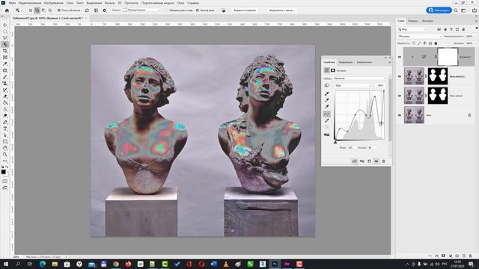Viewport: 479px width, 269px height.
Task: Click the white point slider under curve
Action: (384, 142)
